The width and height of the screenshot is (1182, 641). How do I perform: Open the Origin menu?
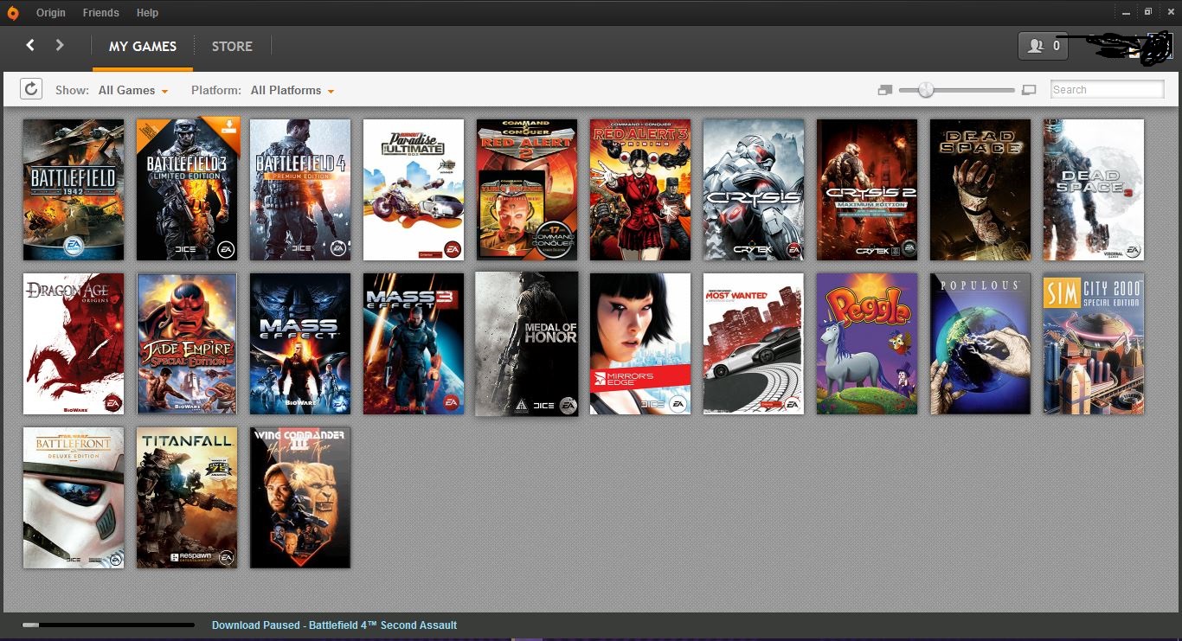[x=51, y=13]
